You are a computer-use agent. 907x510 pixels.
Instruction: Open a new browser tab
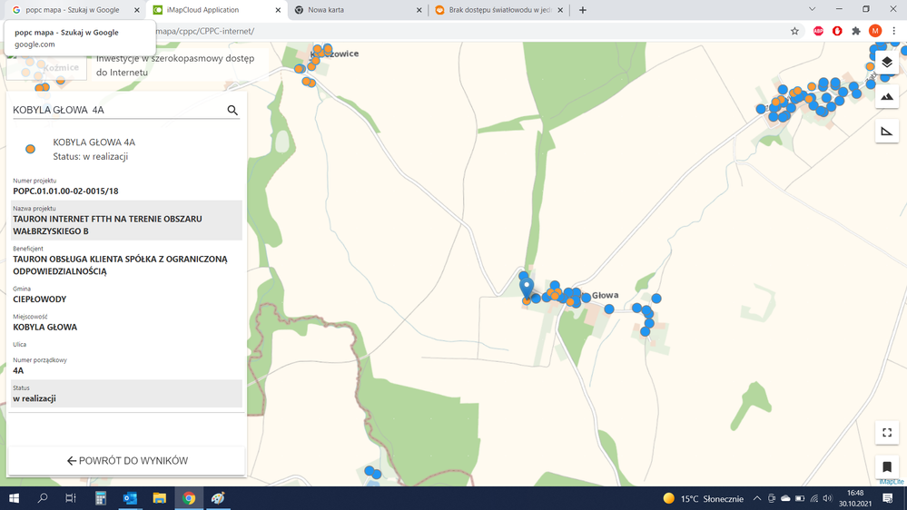point(583,10)
